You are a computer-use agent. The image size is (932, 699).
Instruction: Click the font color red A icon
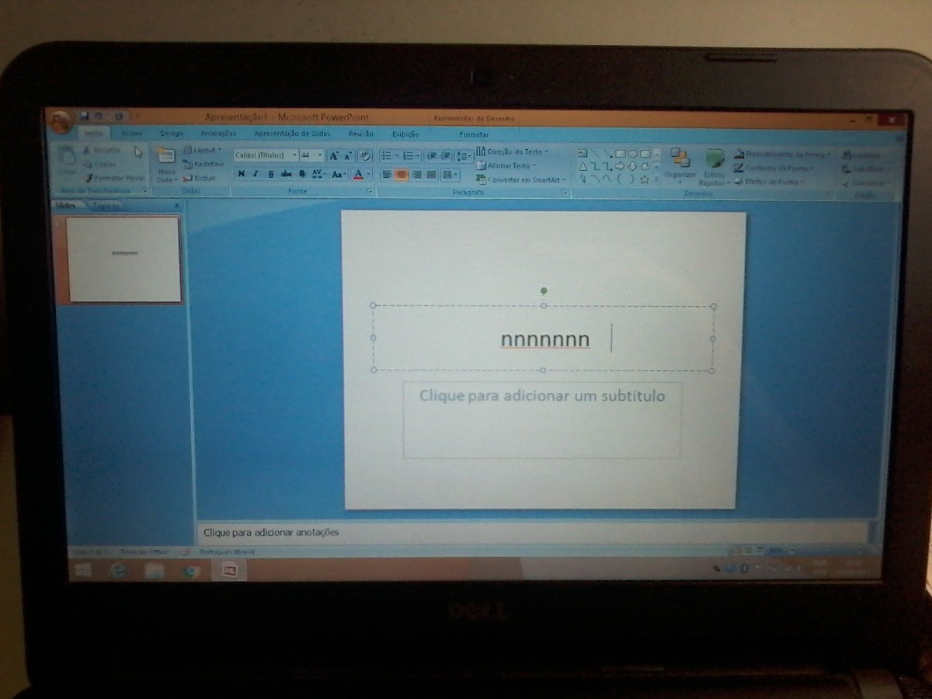[358, 174]
